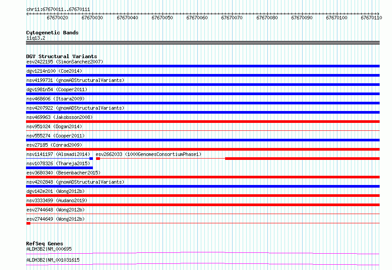Click ruler position 67670110
Image resolution: width=392 pixels, height=270 pixels.
pos(371,18)
